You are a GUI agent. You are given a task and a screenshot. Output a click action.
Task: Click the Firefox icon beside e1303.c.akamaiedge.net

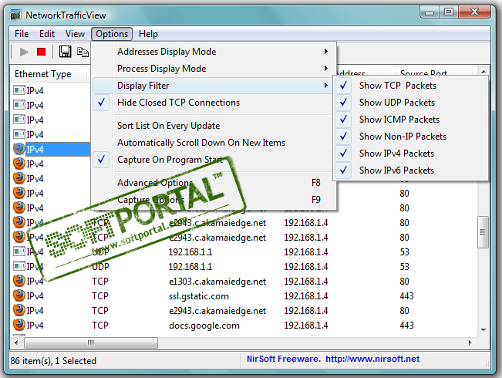coord(19,281)
